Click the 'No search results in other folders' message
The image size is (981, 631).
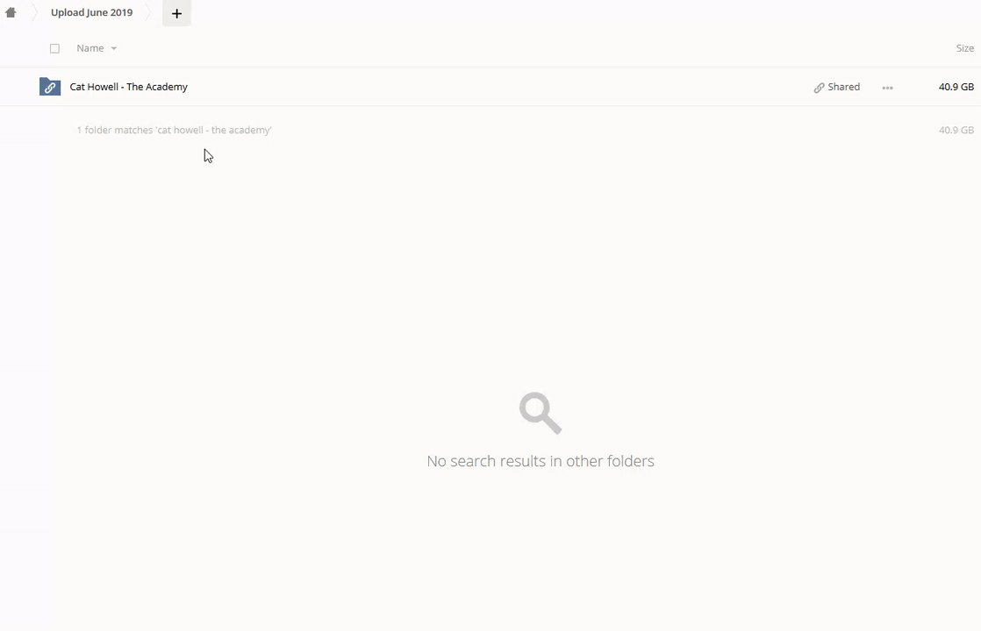tap(541, 461)
